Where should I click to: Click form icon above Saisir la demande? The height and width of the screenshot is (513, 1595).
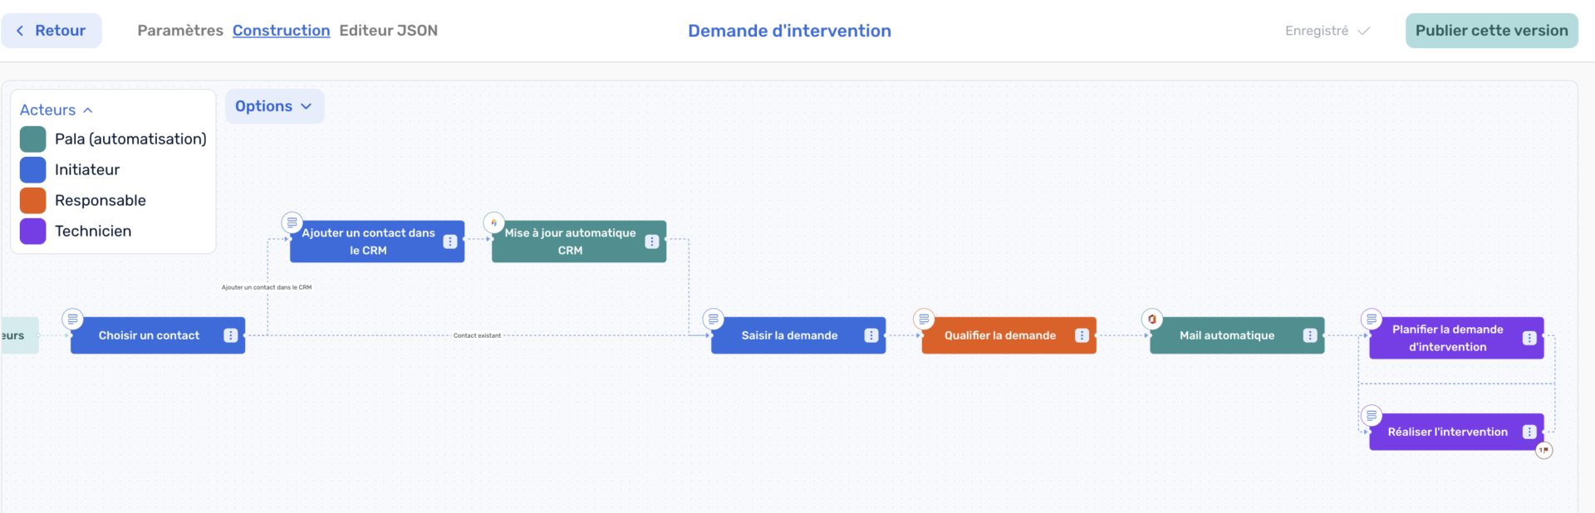click(713, 319)
